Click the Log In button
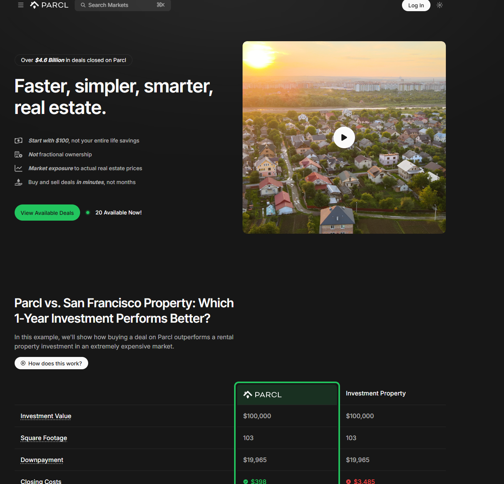504x484 pixels. [416, 5]
